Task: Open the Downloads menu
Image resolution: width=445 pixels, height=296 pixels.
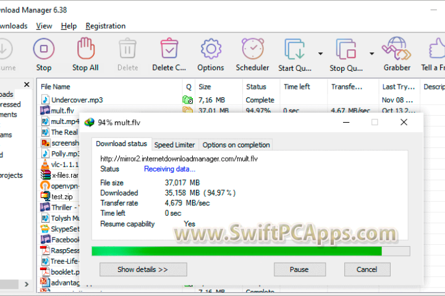Action: click(x=14, y=26)
